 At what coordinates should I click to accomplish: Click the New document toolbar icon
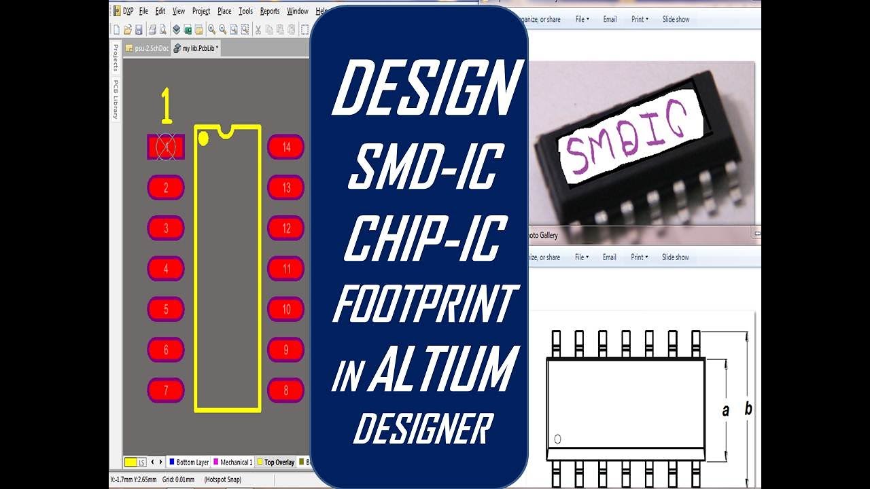[116, 30]
